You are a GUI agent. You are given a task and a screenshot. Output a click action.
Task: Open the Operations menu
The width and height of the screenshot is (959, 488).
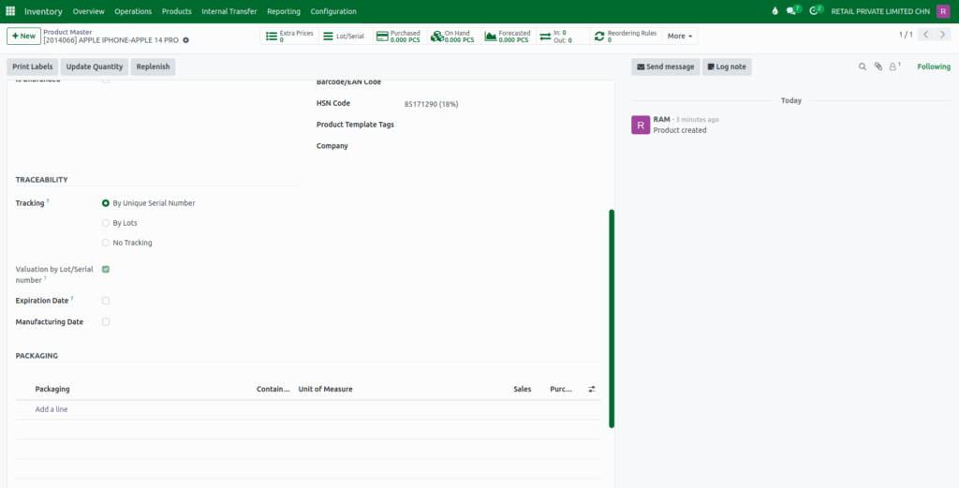[x=133, y=11]
